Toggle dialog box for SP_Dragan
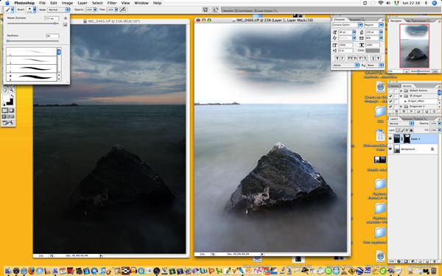The image size is (442, 276). (x=396, y=96)
